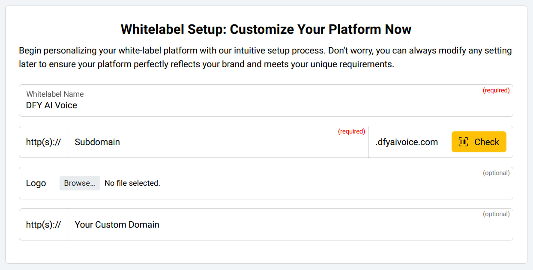Click the (required) label on Whitelabel Name

(x=496, y=90)
